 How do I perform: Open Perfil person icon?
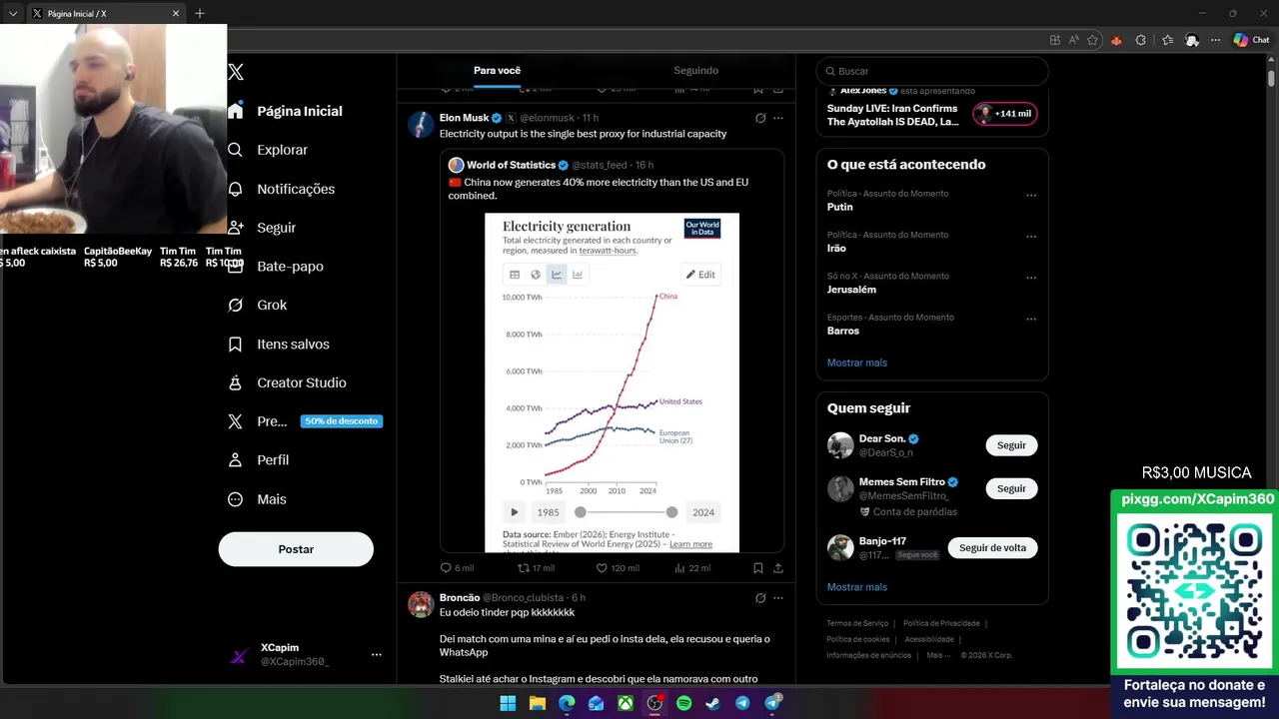click(236, 460)
